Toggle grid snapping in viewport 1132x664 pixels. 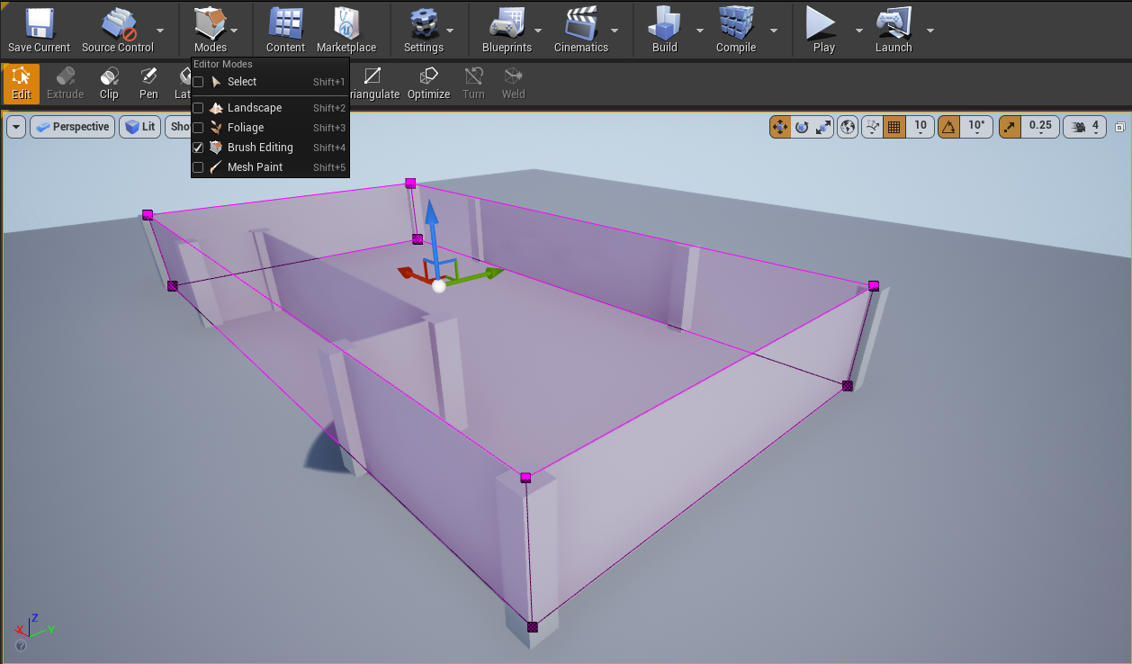[894, 127]
